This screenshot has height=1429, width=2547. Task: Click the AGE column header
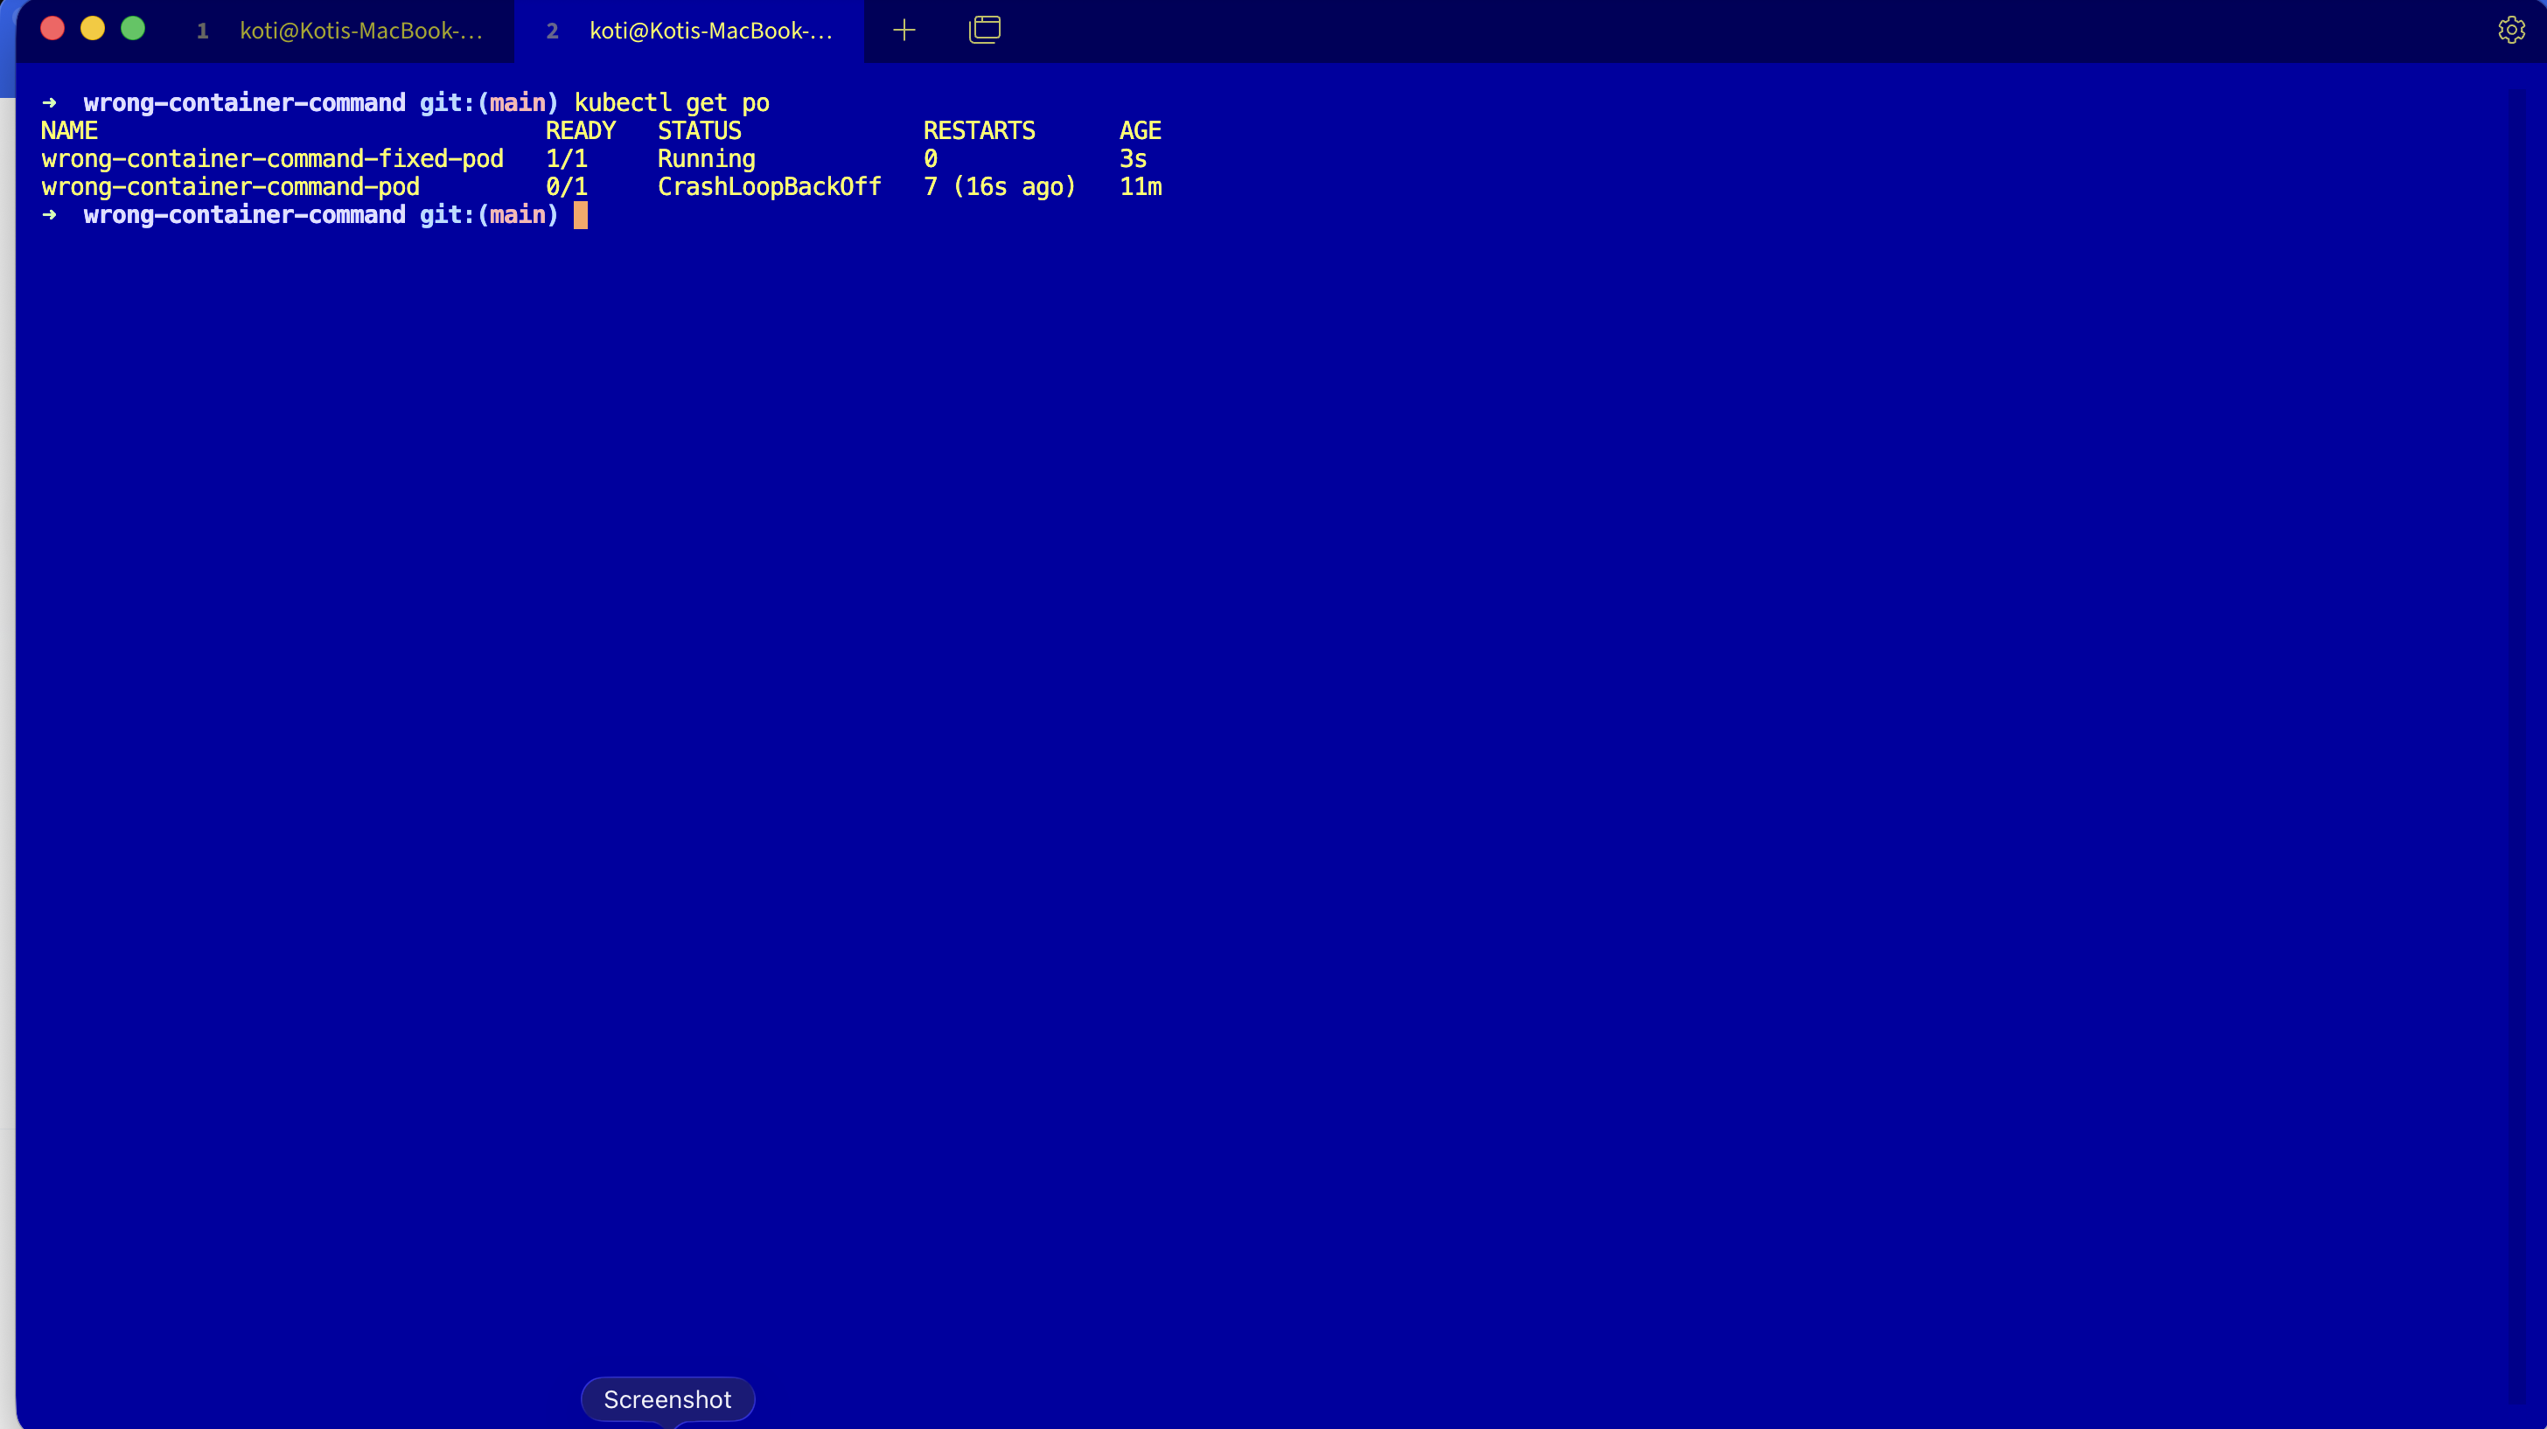(x=1140, y=129)
